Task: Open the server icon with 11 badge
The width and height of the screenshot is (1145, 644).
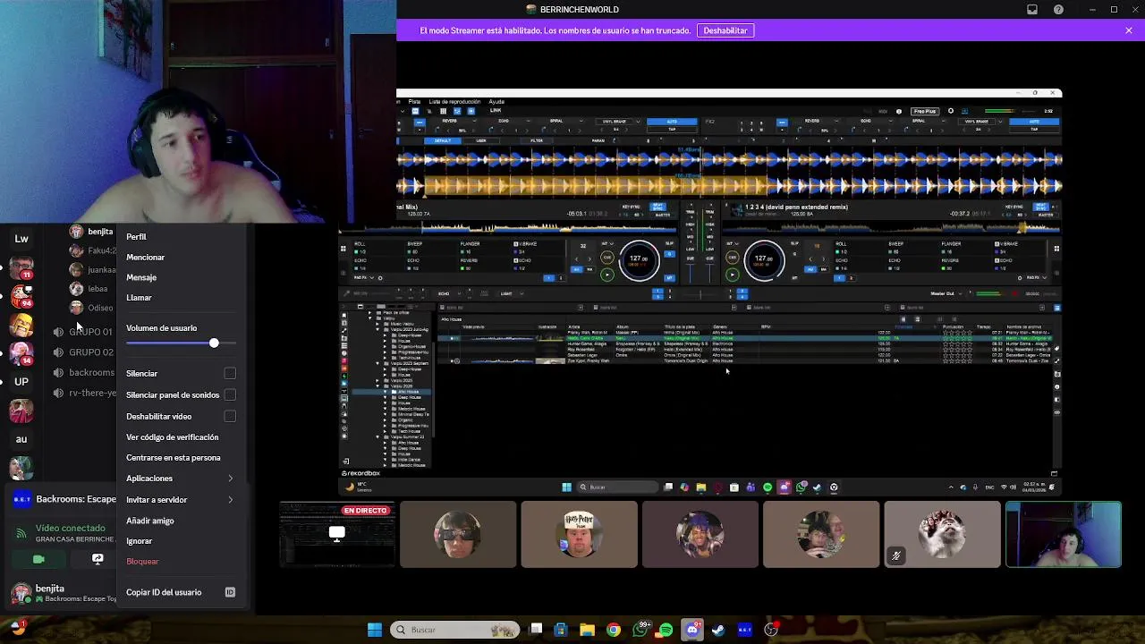Action: pos(21,268)
